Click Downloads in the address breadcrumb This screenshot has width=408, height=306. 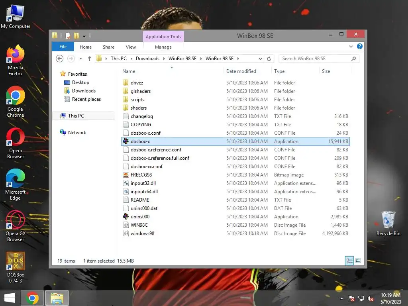point(147,59)
